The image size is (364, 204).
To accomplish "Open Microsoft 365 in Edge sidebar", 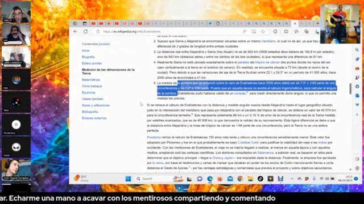I will (x=357, y=86).
